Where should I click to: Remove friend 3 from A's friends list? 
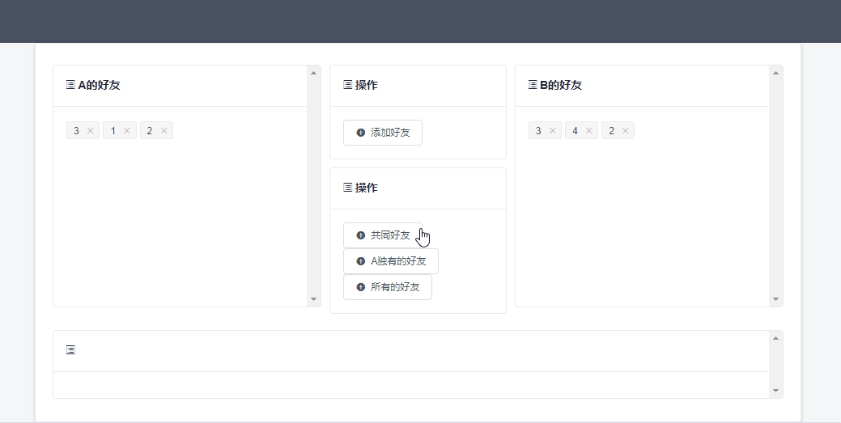coord(90,131)
